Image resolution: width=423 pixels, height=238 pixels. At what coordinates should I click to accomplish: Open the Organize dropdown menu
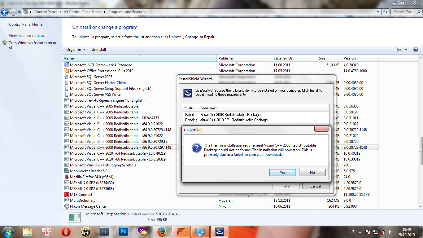click(x=76, y=50)
